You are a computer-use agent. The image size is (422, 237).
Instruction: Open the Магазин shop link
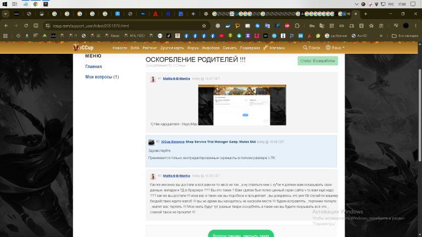[x=274, y=48]
